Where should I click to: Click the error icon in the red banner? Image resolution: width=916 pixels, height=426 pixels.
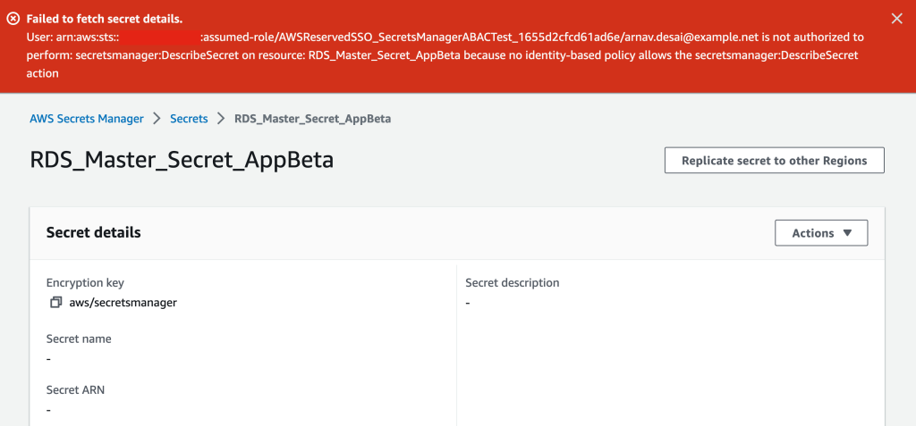[13, 19]
